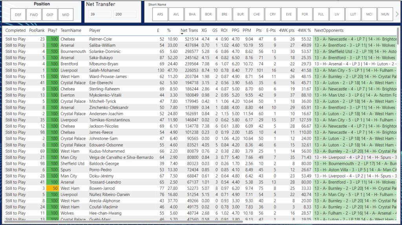Click the sort arrow under Net Trans
402x225 pixels.
tap(182, 34)
